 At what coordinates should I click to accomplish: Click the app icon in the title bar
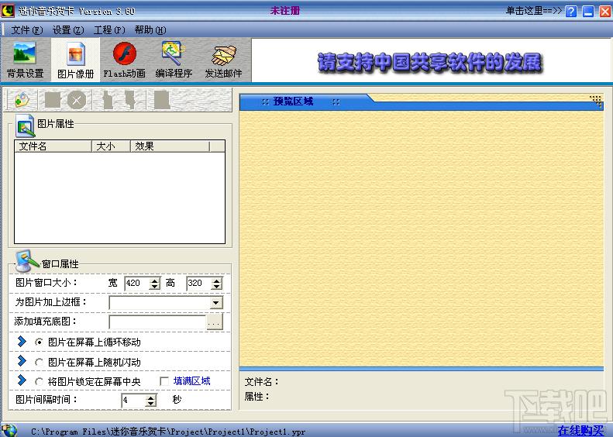point(7,10)
